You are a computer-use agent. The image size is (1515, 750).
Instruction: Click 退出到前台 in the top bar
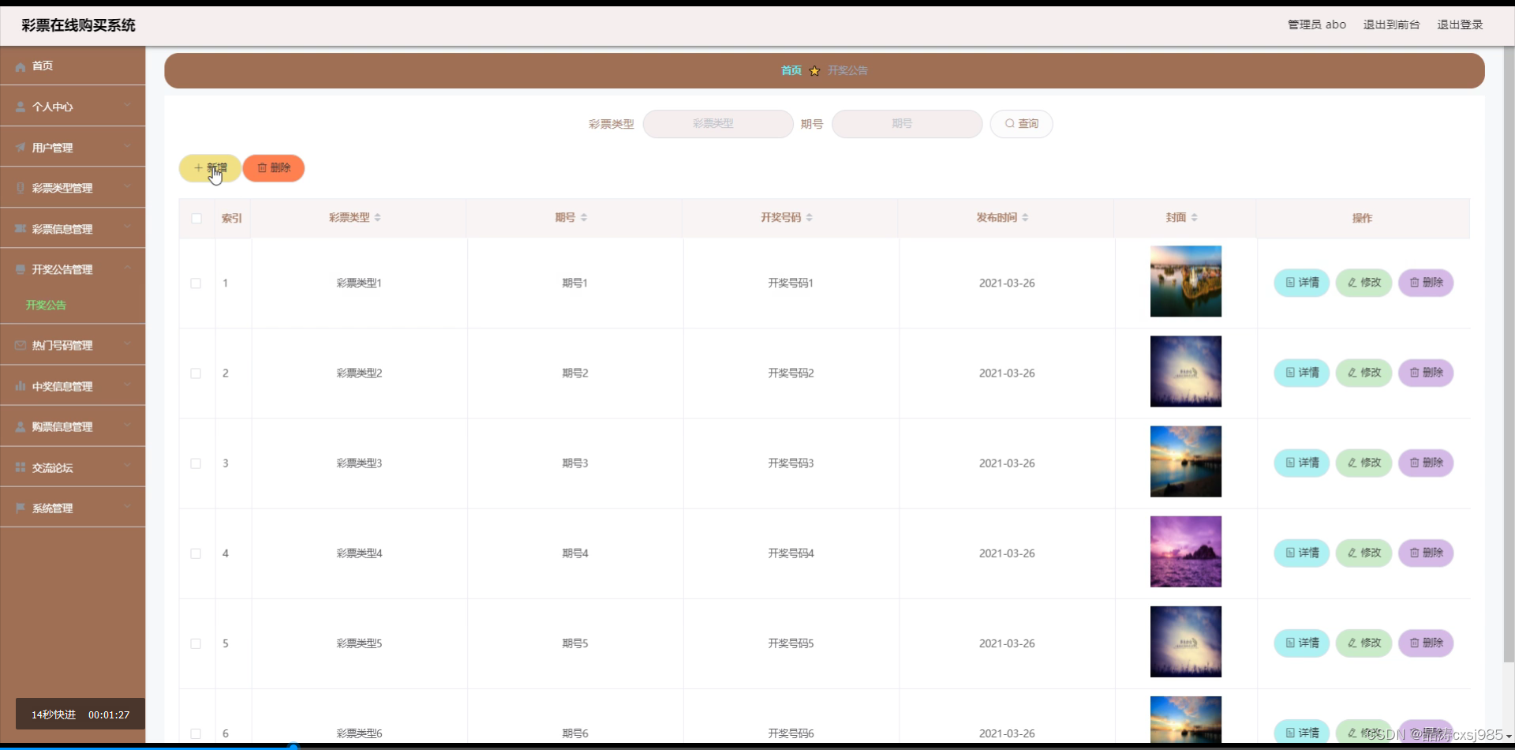point(1391,25)
